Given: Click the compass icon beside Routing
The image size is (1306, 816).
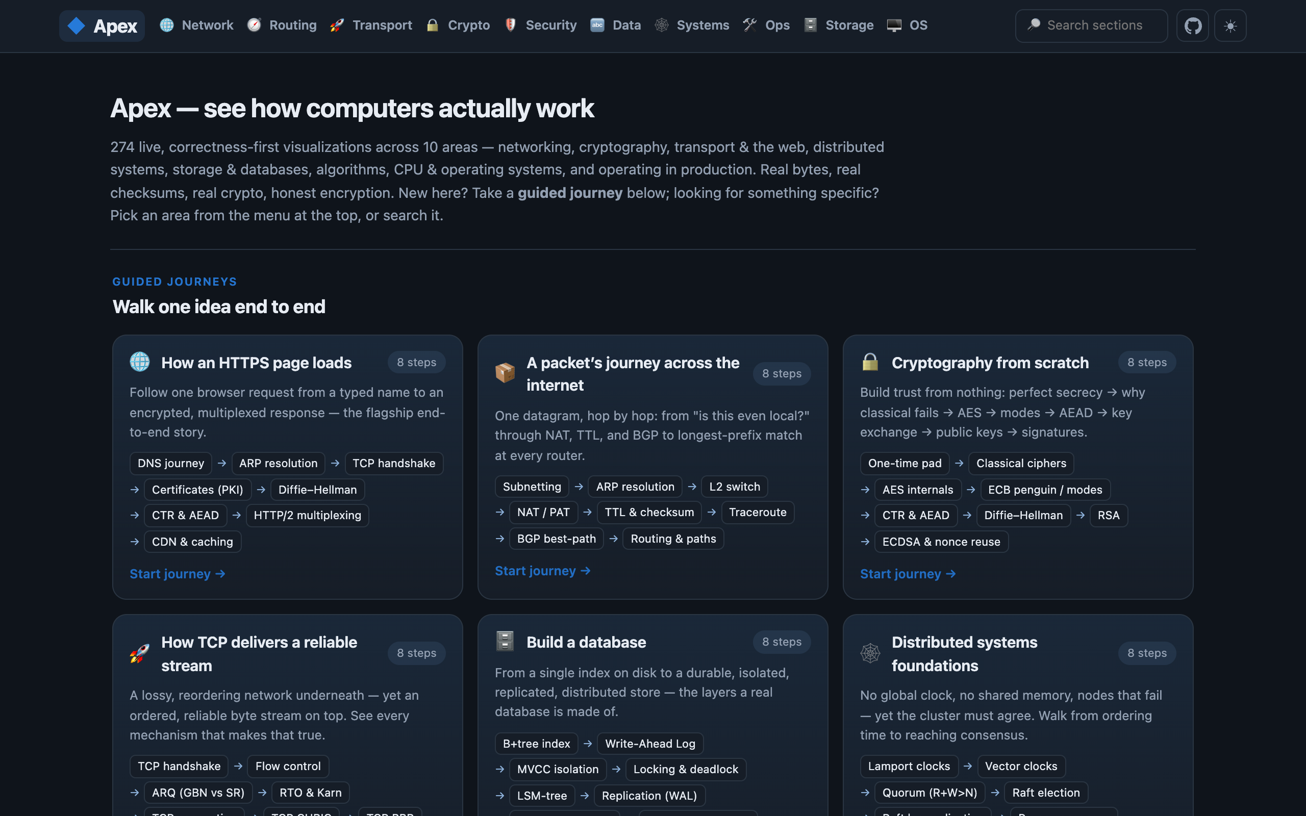Looking at the screenshot, I should point(254,25).
